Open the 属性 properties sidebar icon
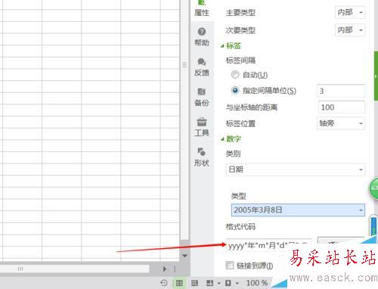378x289 pixels. (202, 8)
